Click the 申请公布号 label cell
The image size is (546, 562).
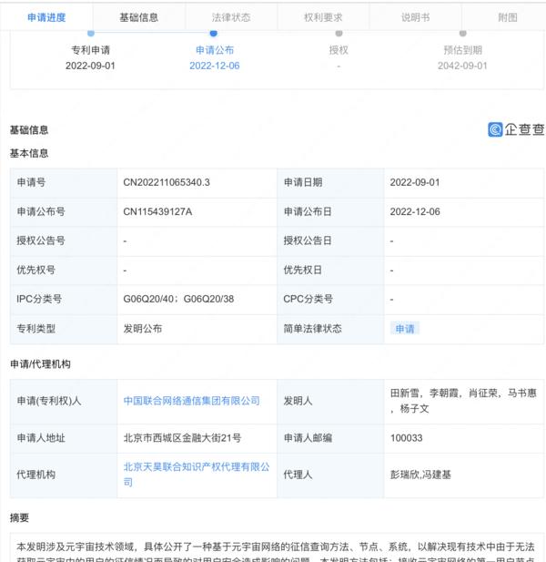point(64,211)
